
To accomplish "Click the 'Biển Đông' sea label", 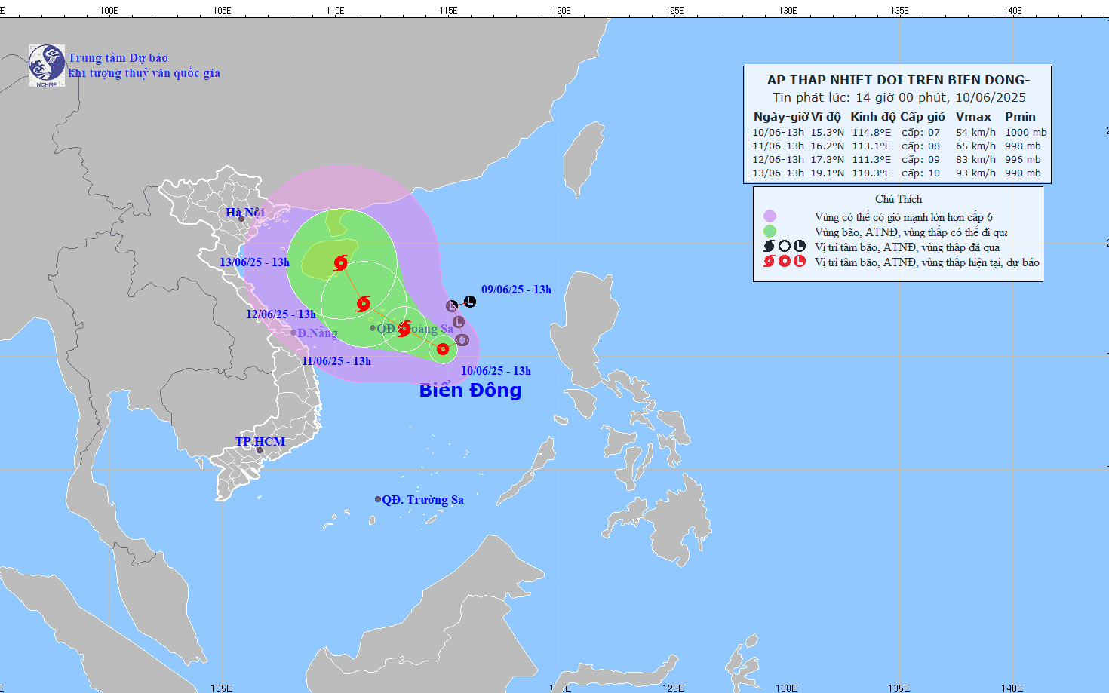I will [470, 390].
